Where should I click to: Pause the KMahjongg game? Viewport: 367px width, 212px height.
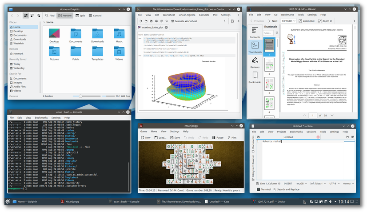(x=217, y=138)
